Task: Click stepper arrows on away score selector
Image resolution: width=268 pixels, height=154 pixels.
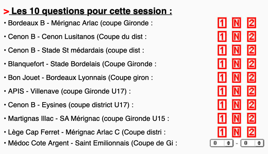Action: (x=259, y=143)
